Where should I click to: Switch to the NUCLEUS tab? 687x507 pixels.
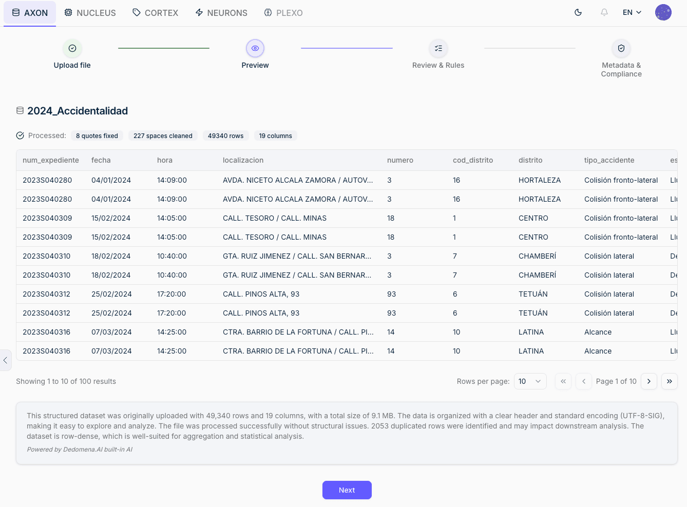point(90,13)
